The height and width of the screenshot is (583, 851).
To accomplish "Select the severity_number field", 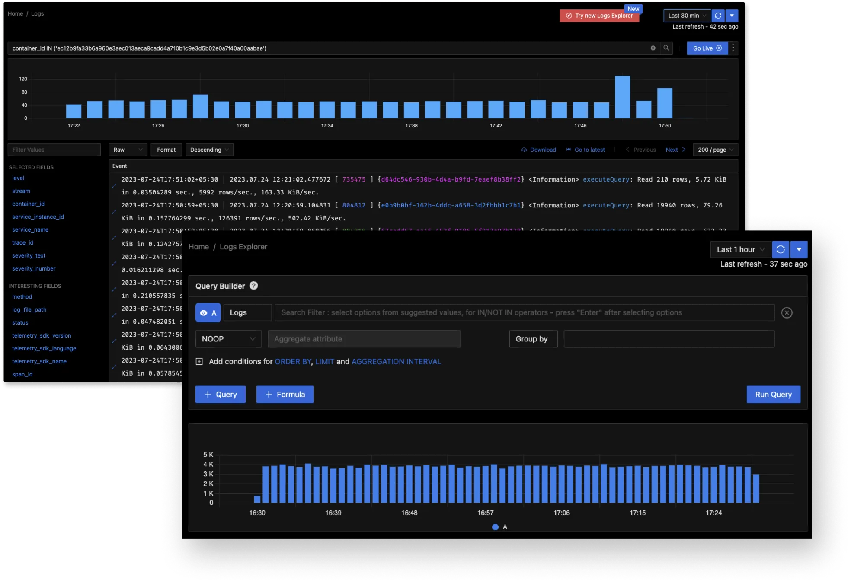I will point(34,269).
